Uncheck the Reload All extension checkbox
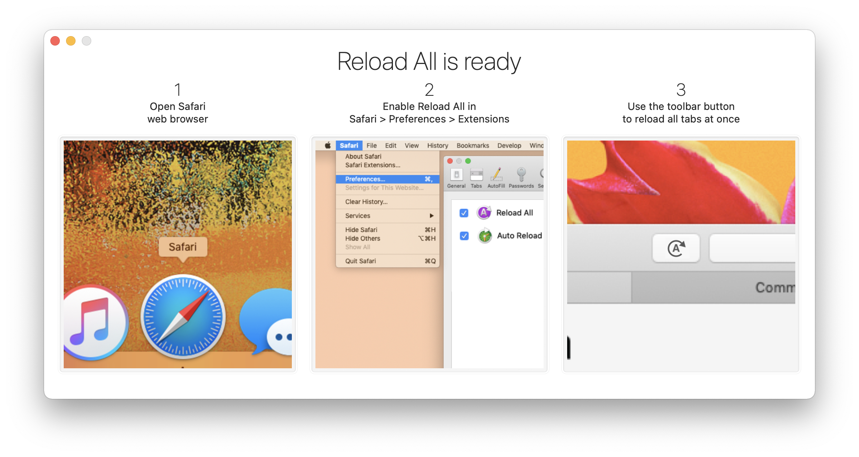The image size is (859, 457). click(464, 212)
